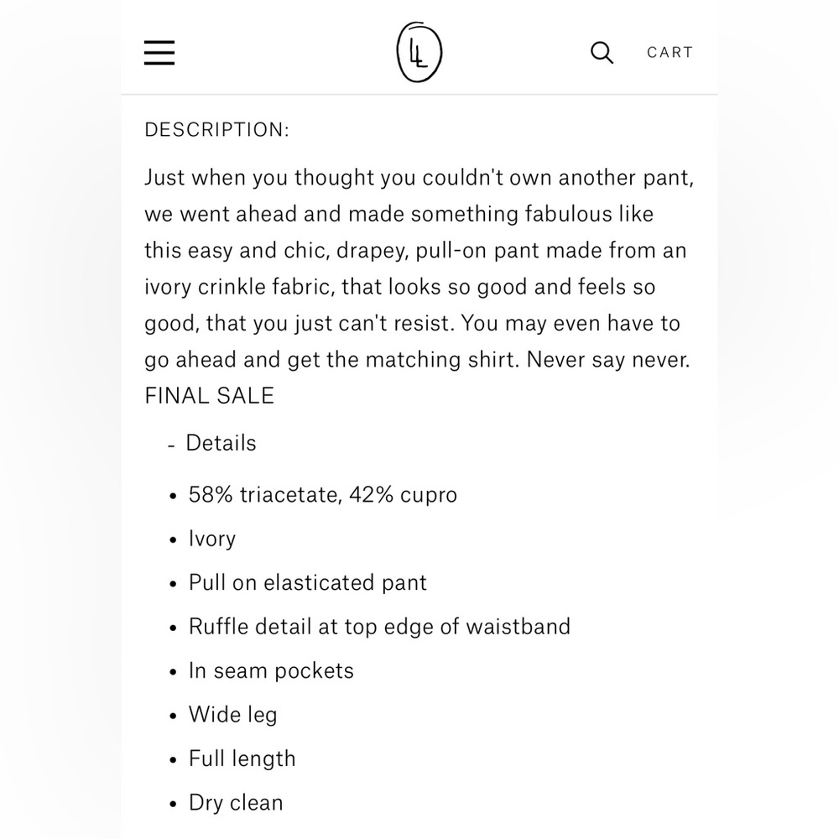Collapse the Details section
The width and height of the screenshot is (839, 839).
pyautogui.click(x=212, y=443)
